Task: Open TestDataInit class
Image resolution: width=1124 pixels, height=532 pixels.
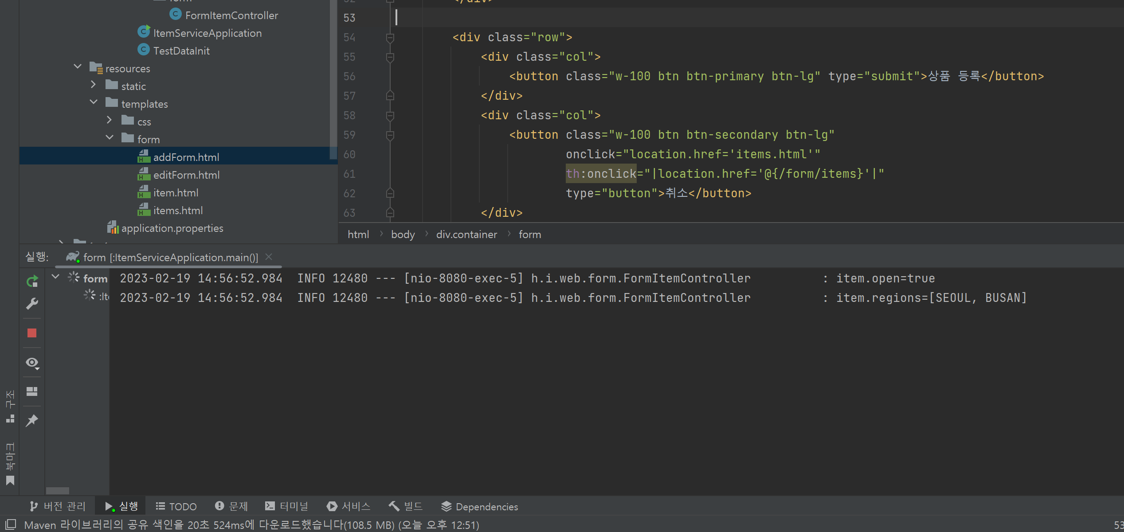Action: (x=173, y=51)
